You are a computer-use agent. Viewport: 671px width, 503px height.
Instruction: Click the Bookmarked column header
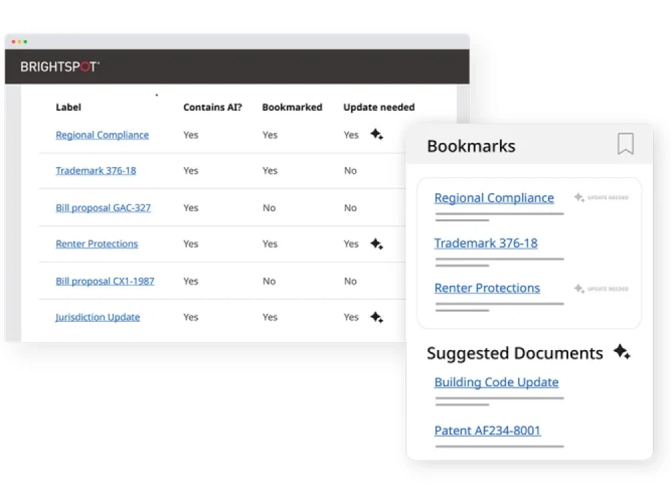(x=293, y=107)
